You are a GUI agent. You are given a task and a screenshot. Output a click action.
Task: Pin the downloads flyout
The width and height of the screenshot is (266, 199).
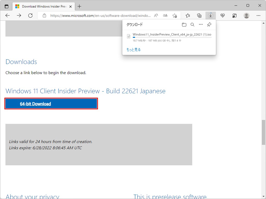[209, 25]
